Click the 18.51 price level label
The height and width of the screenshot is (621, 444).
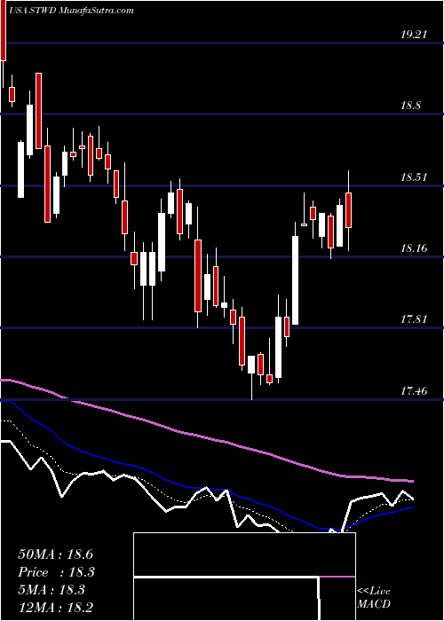tap(414, 177)
